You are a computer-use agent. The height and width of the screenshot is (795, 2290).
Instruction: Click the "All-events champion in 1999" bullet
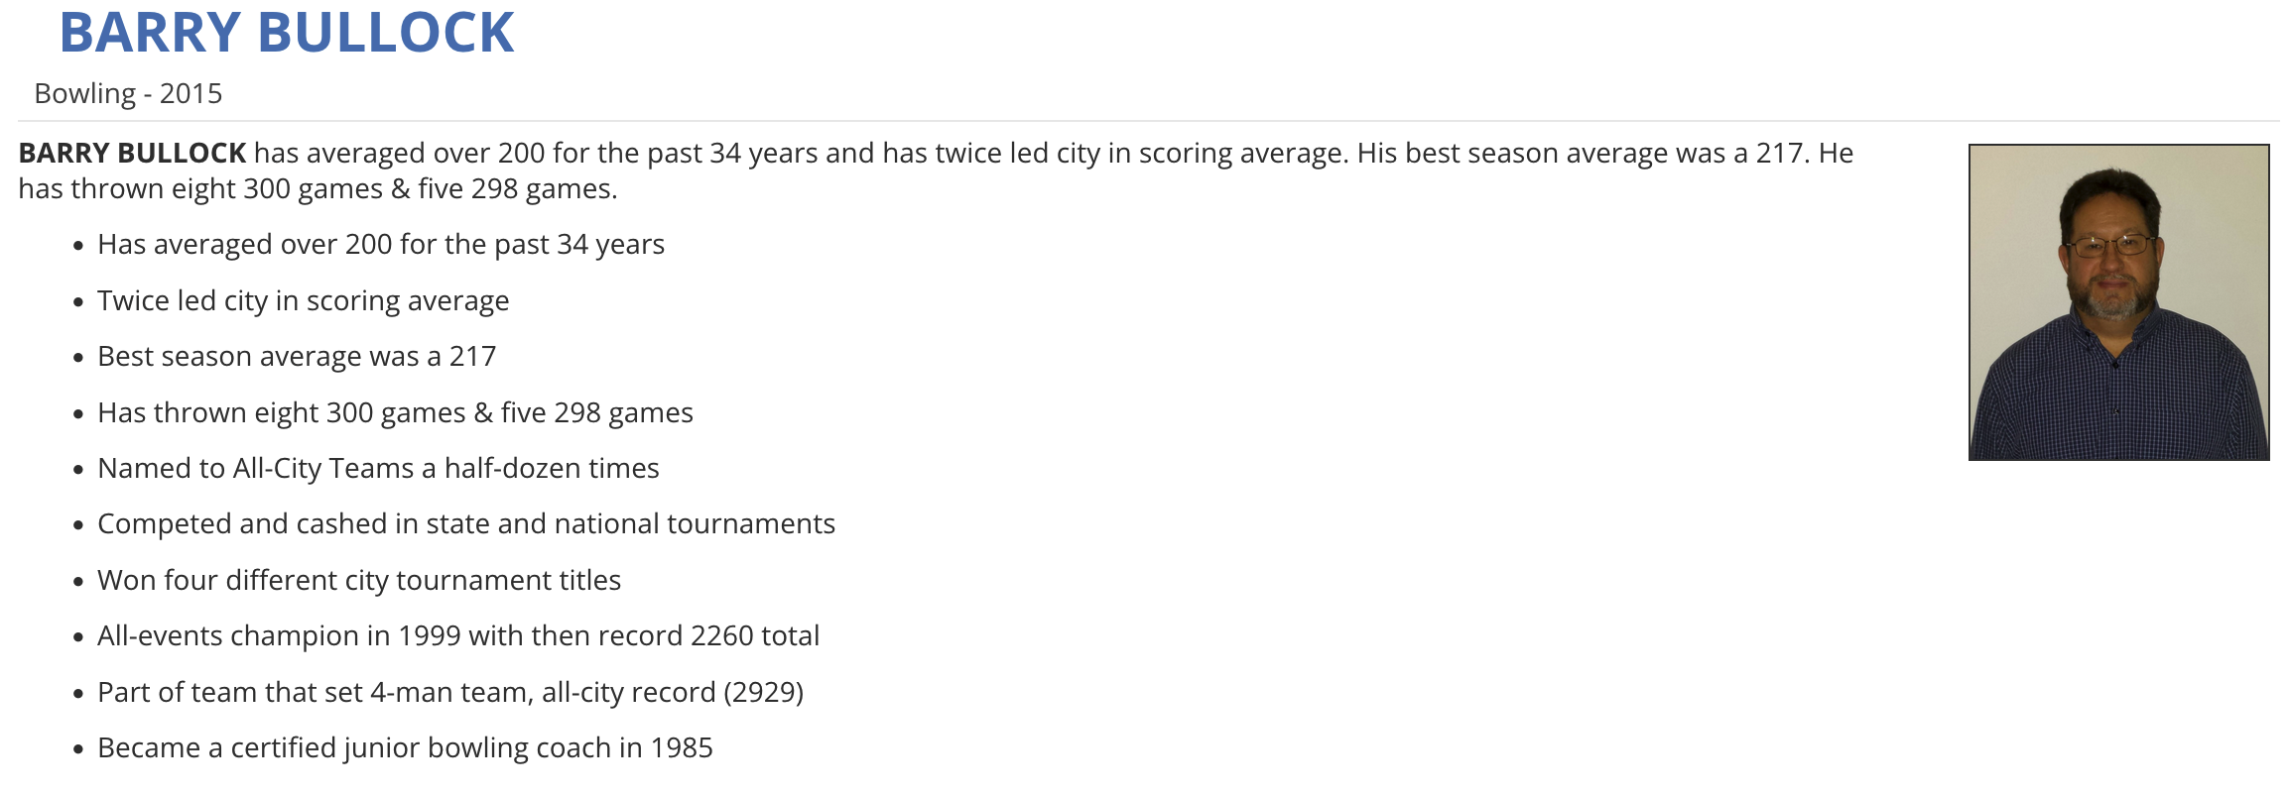tap(457, 635)
